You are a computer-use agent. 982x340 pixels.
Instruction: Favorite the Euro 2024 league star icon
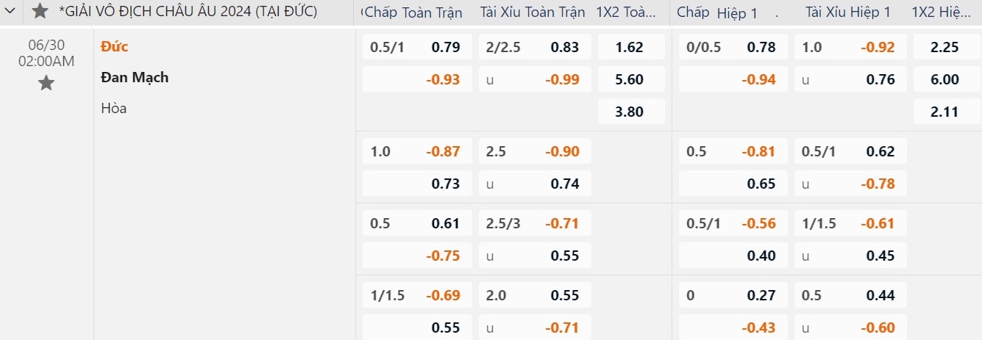click(x=40, y=11)
